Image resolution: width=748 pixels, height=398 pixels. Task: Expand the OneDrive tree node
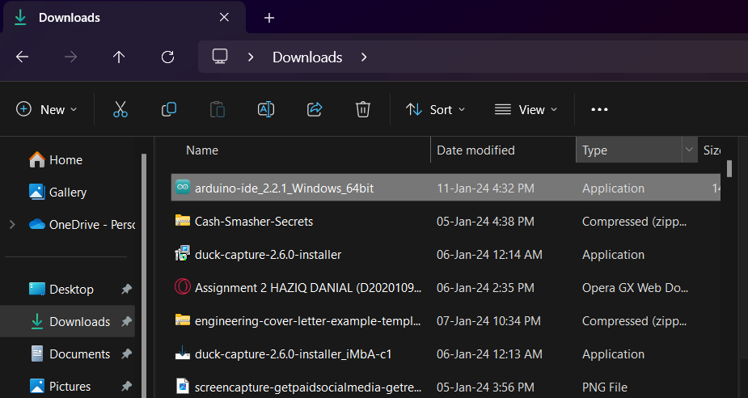tap(12, 224)
